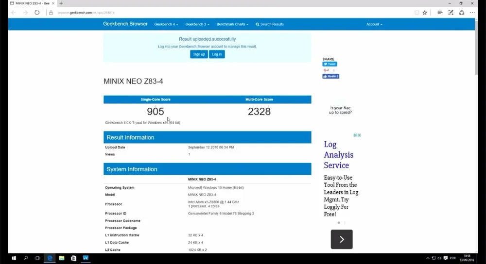Click the padlock site security icon
Viewport: 486px width, 264px height.
(x=51, y=13)
